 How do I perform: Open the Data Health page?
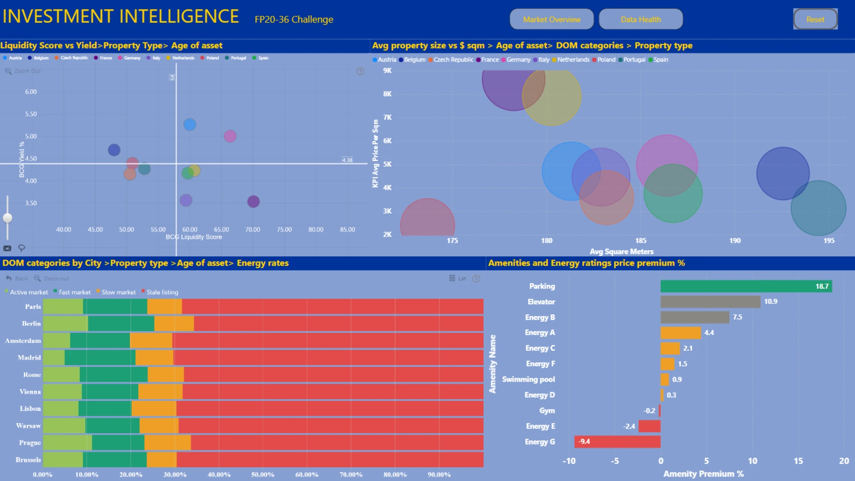640,19
